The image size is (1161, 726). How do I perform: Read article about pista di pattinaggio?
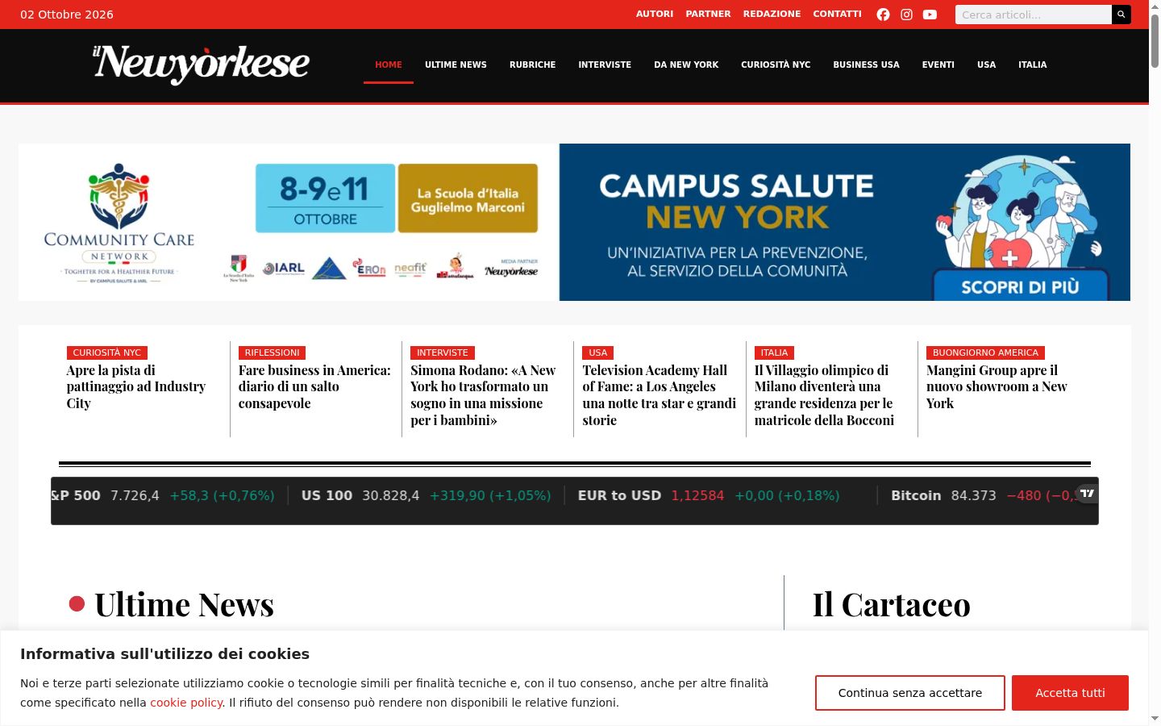coord(136,386)
